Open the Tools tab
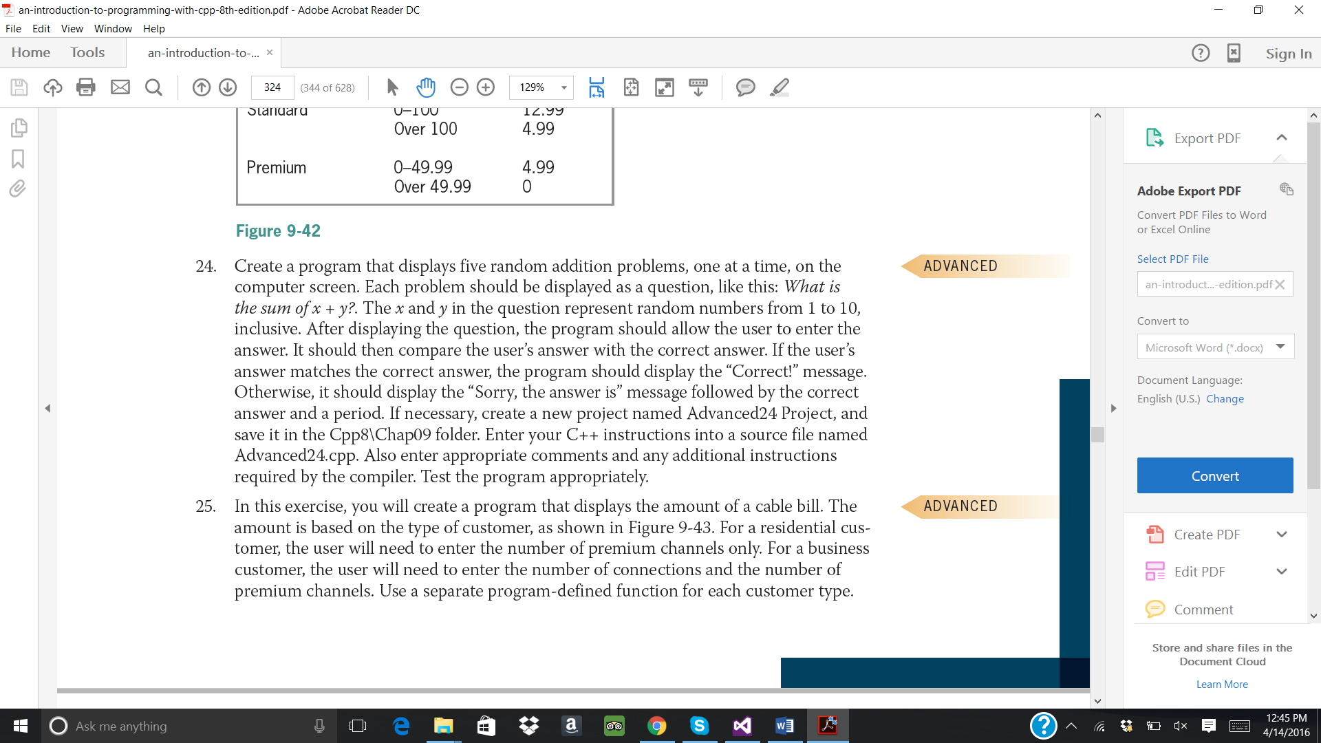1321x743 pixels. click(87, 52)
